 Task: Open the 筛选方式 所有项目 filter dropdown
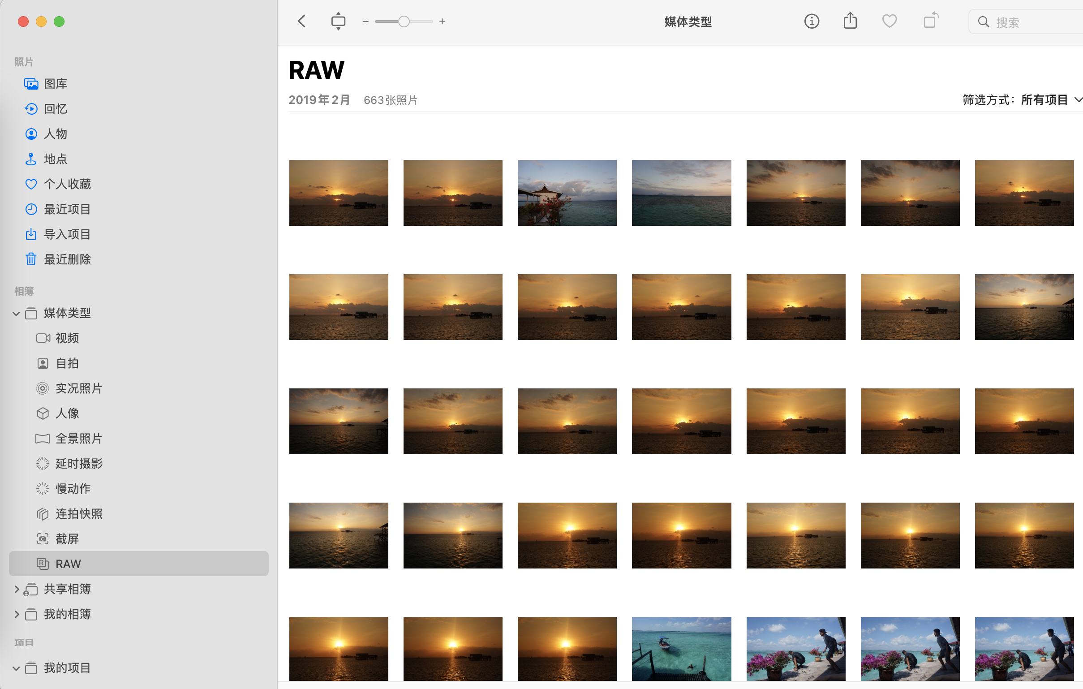[1044, 100]
